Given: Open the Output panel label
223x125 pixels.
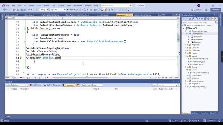Looking at the screenshot, I should (7, 116).
